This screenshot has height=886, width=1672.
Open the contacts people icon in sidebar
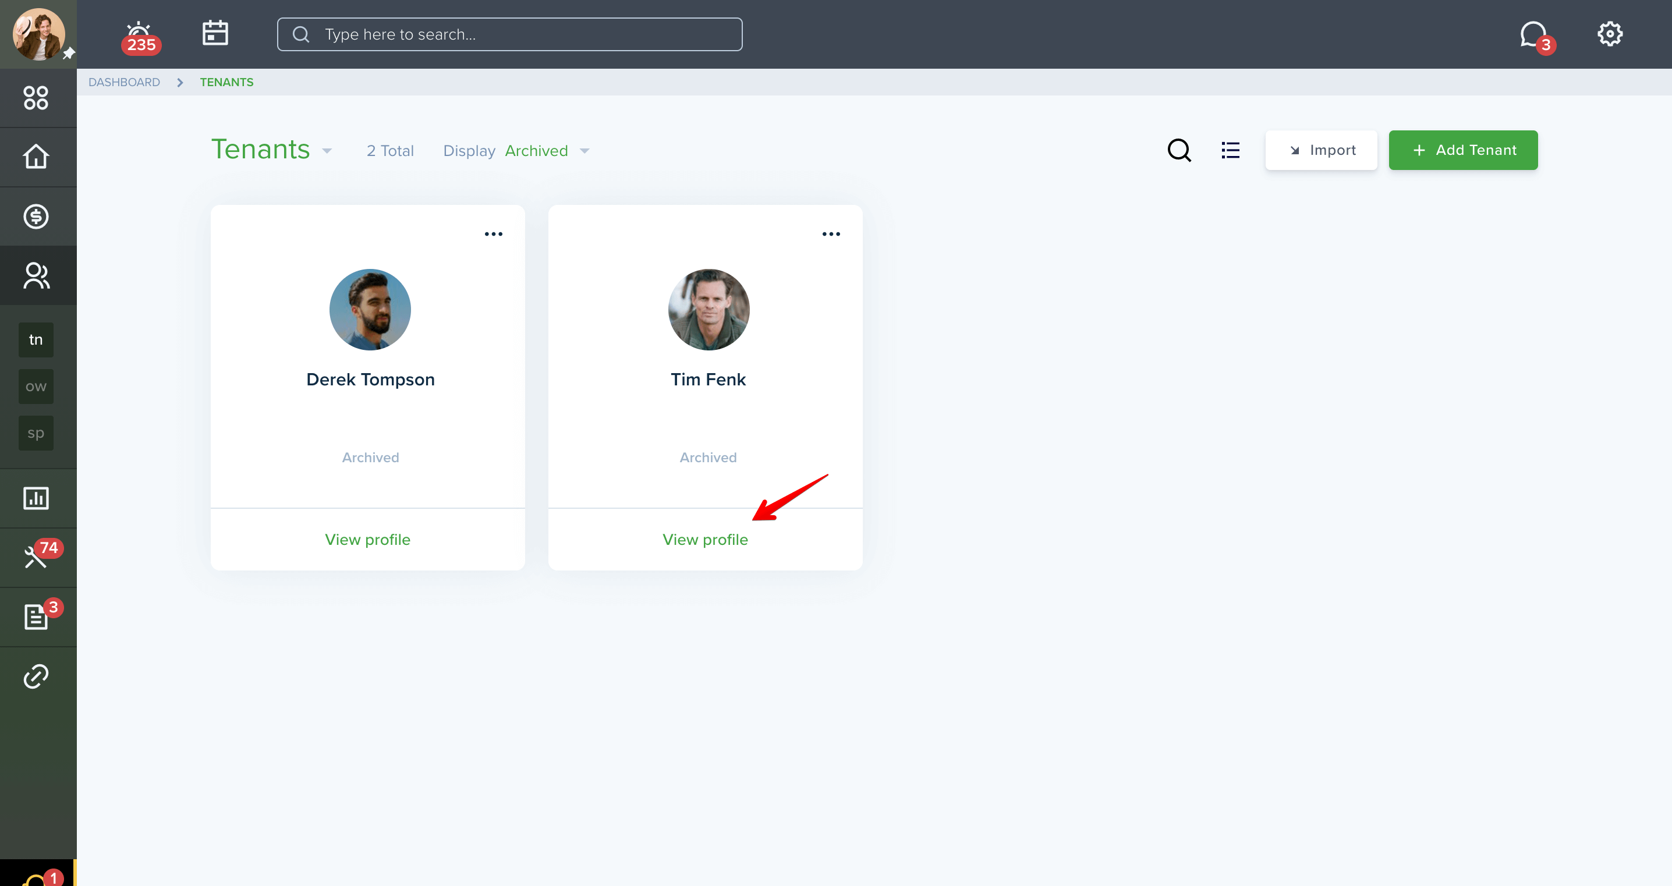(x=36, y=275)
